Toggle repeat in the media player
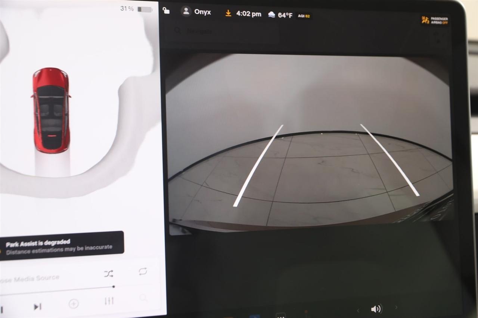Screen dimensions: 478x318 tap(143, 271)
